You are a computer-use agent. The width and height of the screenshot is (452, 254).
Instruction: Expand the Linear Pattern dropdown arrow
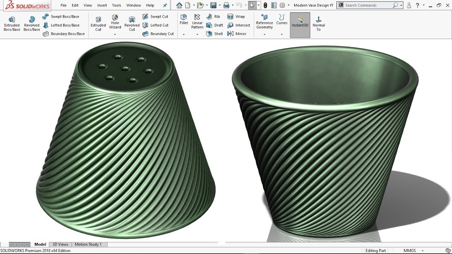(x=197, y=35)
